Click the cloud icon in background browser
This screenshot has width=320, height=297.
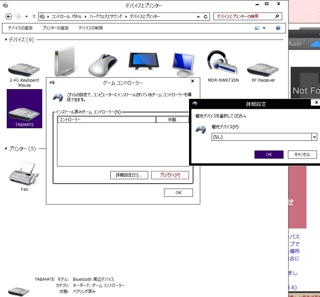pyautogui.click(x=315, y=44)
